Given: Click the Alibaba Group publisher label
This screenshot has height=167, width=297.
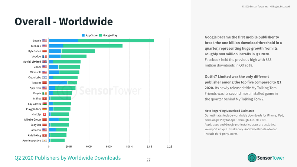Looking at the screenshot, I should (32, 119).
